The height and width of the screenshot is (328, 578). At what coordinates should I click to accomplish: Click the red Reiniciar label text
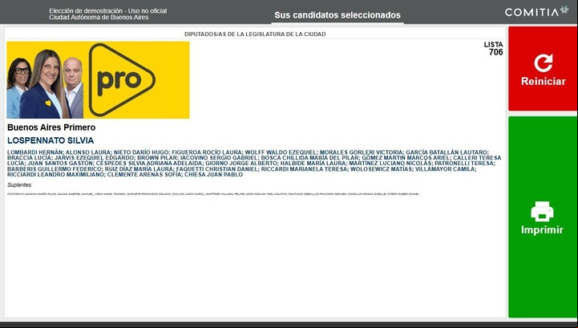tap(543, 81)
